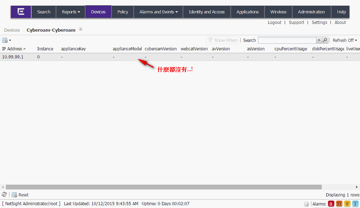Sort by IP Address column header
This screenshot has width=360, height=208.
[x=14, y=49]
